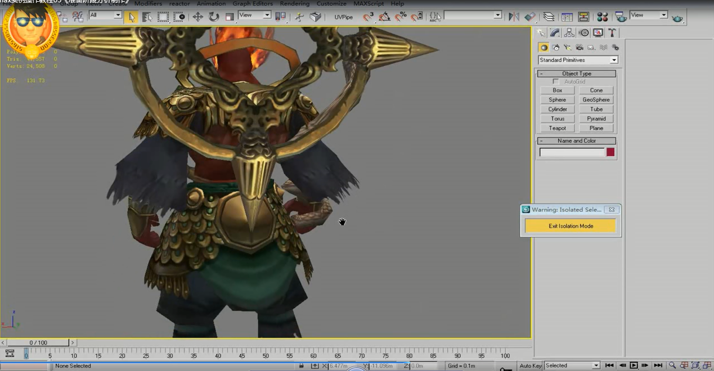Screen dimensions: 714x371
Task: Open the selection filter All dropdown
Action: 106,15
